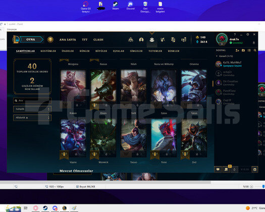
Task: Open the Alfabetik sorting dropdown
Action: pyautogui.click(x=32, y=118)
